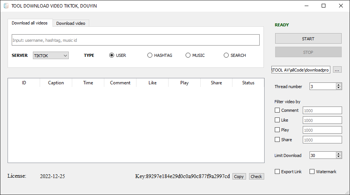The width and height of the screenshot is (350, 195).
Task: Open the Download video tab
Action: 71,23
